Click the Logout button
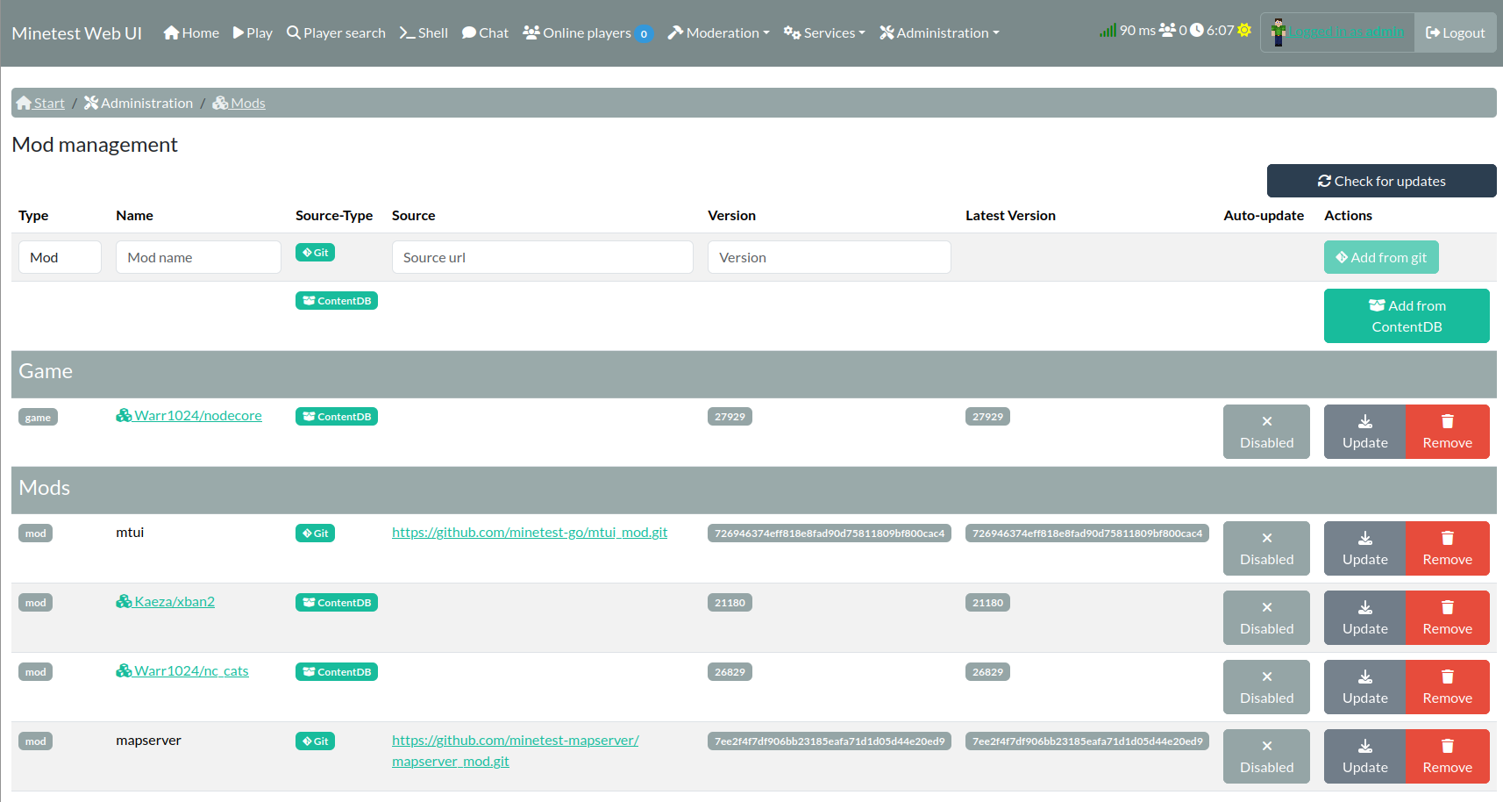Image resolution: width=1503 pixels, height=802 pixels. [1456, 32]
